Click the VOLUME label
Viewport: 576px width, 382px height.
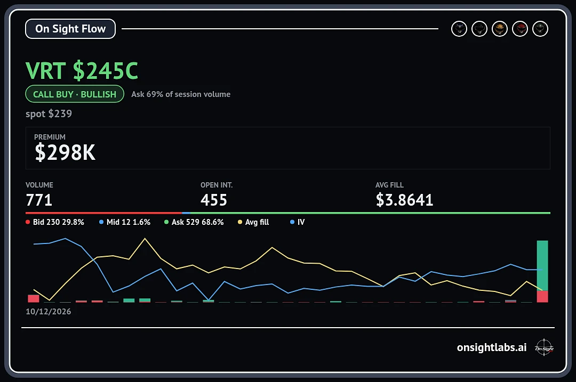39,185
